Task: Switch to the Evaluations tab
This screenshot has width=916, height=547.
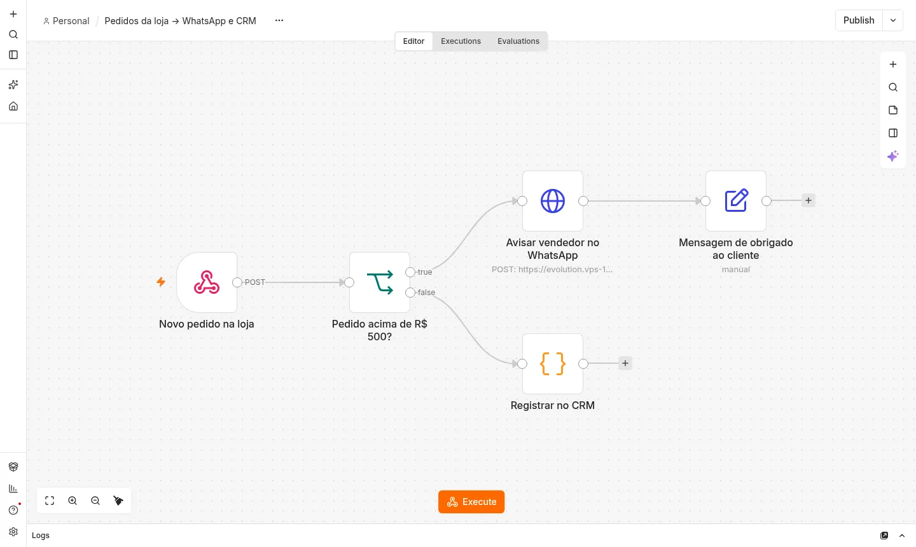Action: 518,41
